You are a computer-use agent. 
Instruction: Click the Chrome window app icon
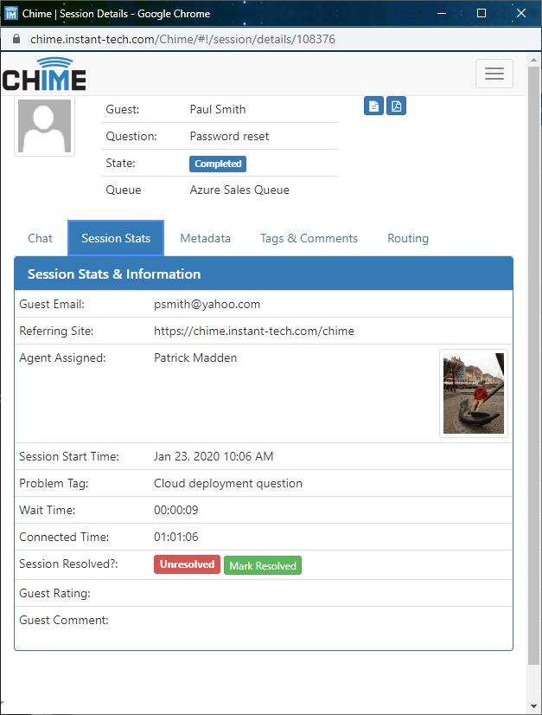11,13
